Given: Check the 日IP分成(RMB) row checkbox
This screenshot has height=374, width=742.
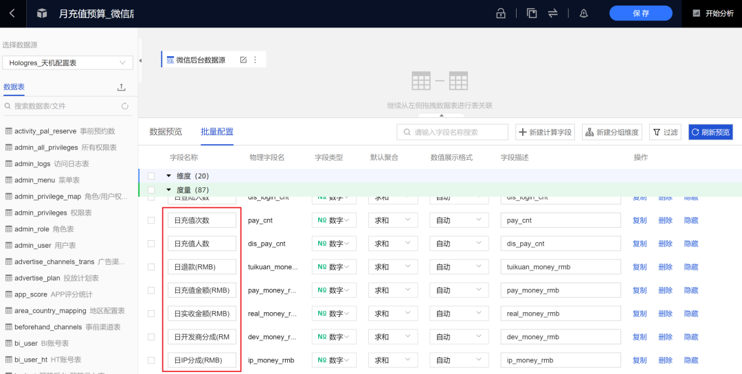Looking at the screenshot, I should pyautogui.click(x=151, y=360).
